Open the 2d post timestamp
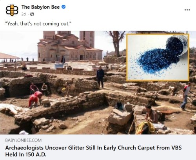196x160 pixels. click(24, 14)
